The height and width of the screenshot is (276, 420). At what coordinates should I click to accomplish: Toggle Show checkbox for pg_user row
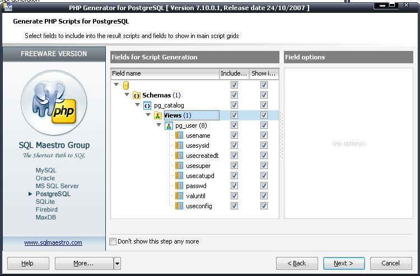coord(264,125)
